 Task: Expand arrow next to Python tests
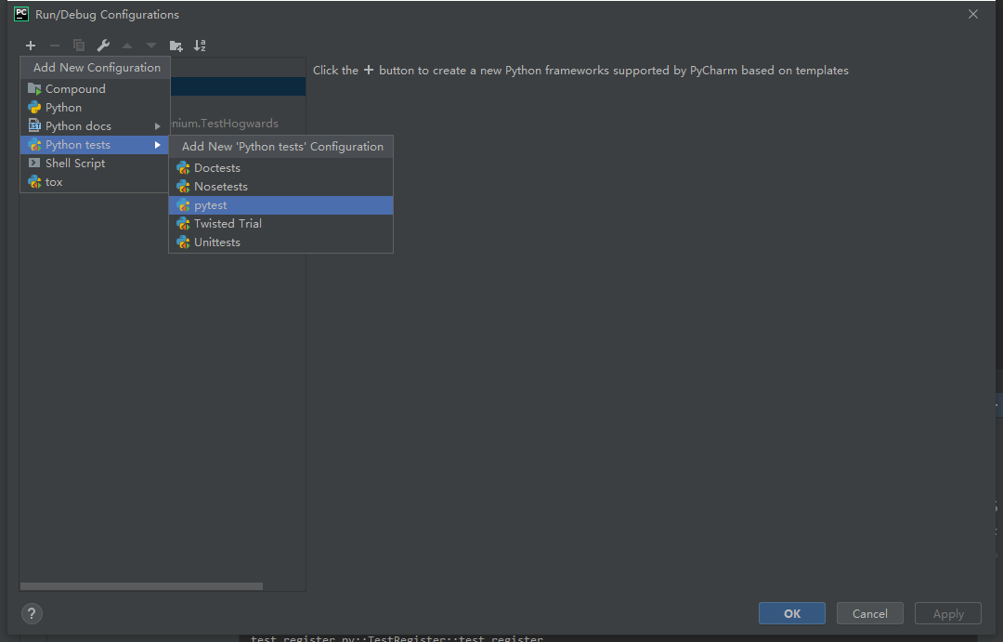(157, 145)
